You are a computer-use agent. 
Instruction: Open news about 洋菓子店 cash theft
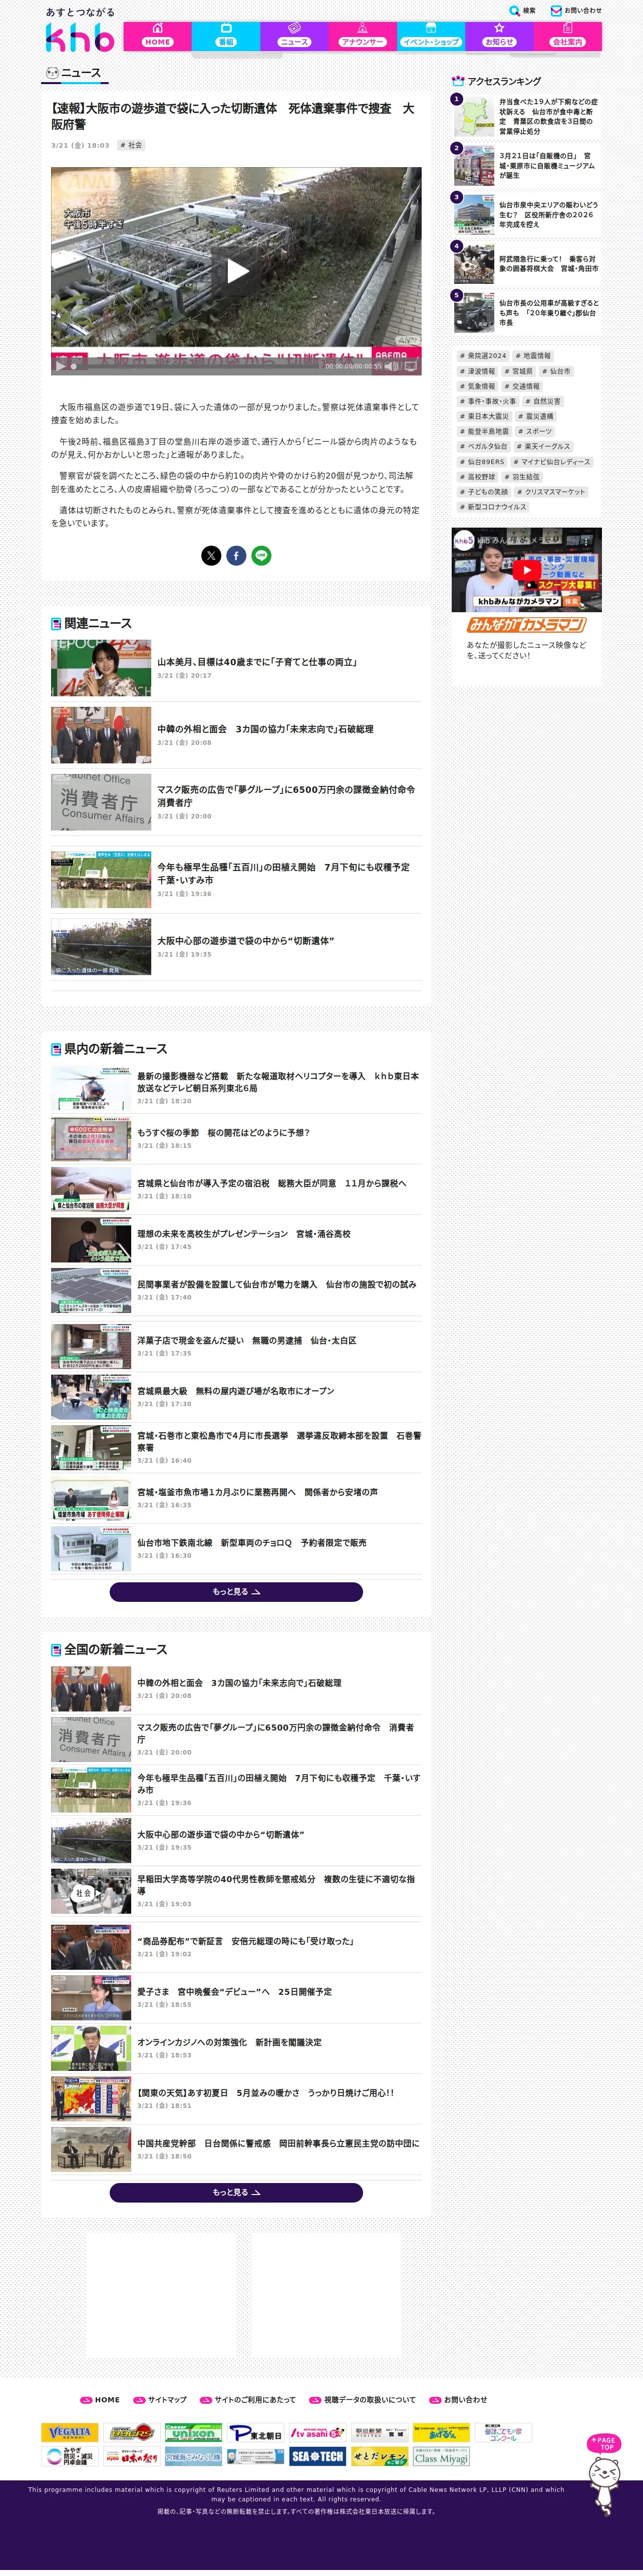(x=236, y=1347)
